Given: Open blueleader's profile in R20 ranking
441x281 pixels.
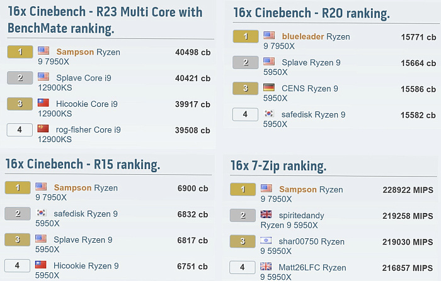Looking at the screenshot, I should [x=303, y=36].
